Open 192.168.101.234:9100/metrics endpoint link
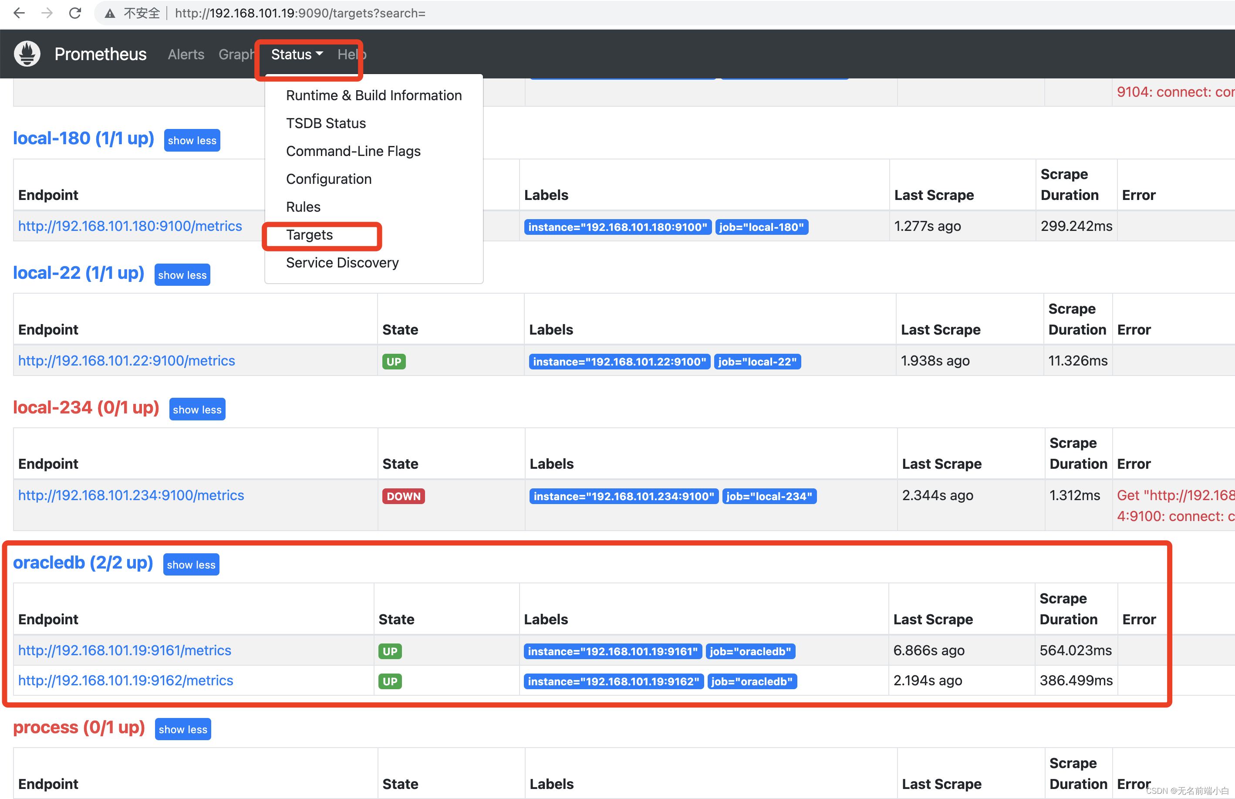1235x799 pixels. coord(131,495)
